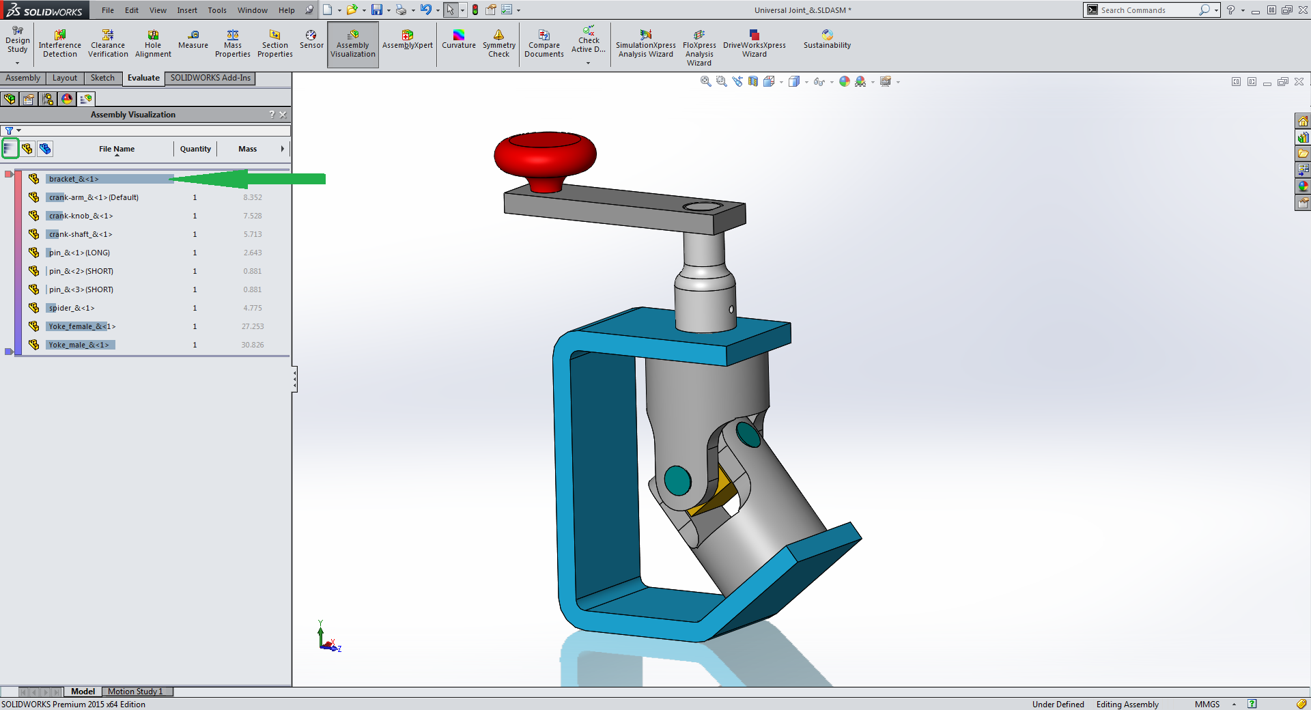Switch to Motion Study 1 tab
This screenshot has width=1311, height=710.
(135, 692)
